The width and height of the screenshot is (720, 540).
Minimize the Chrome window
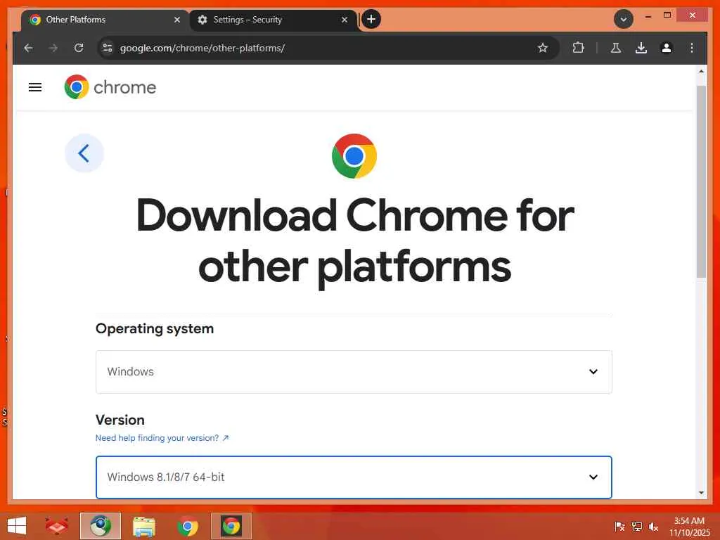[648, 16]
